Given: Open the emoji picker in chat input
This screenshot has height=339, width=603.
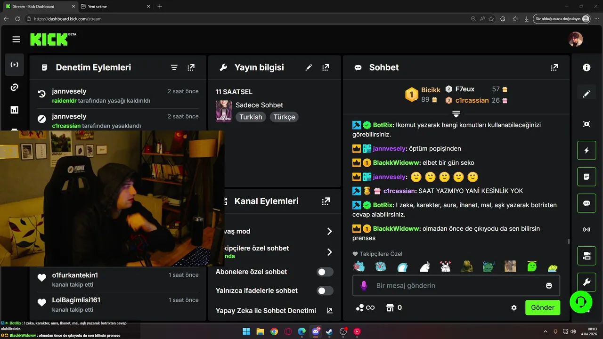Looking at the screenshot, I should pyautogui.click(x=549, y=285).
